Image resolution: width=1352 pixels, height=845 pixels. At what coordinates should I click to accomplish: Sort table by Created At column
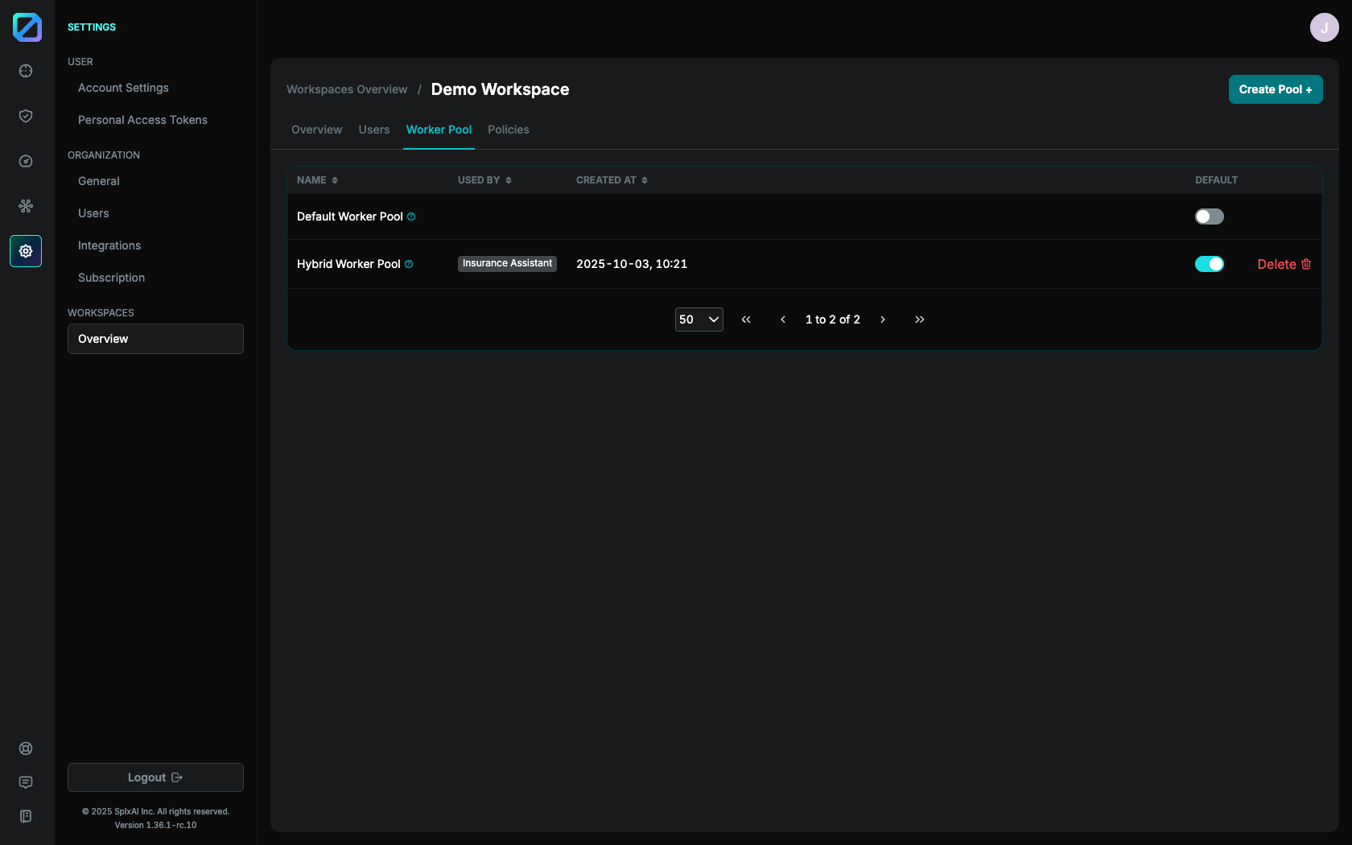pyautogui.click(x=612, y=180)
